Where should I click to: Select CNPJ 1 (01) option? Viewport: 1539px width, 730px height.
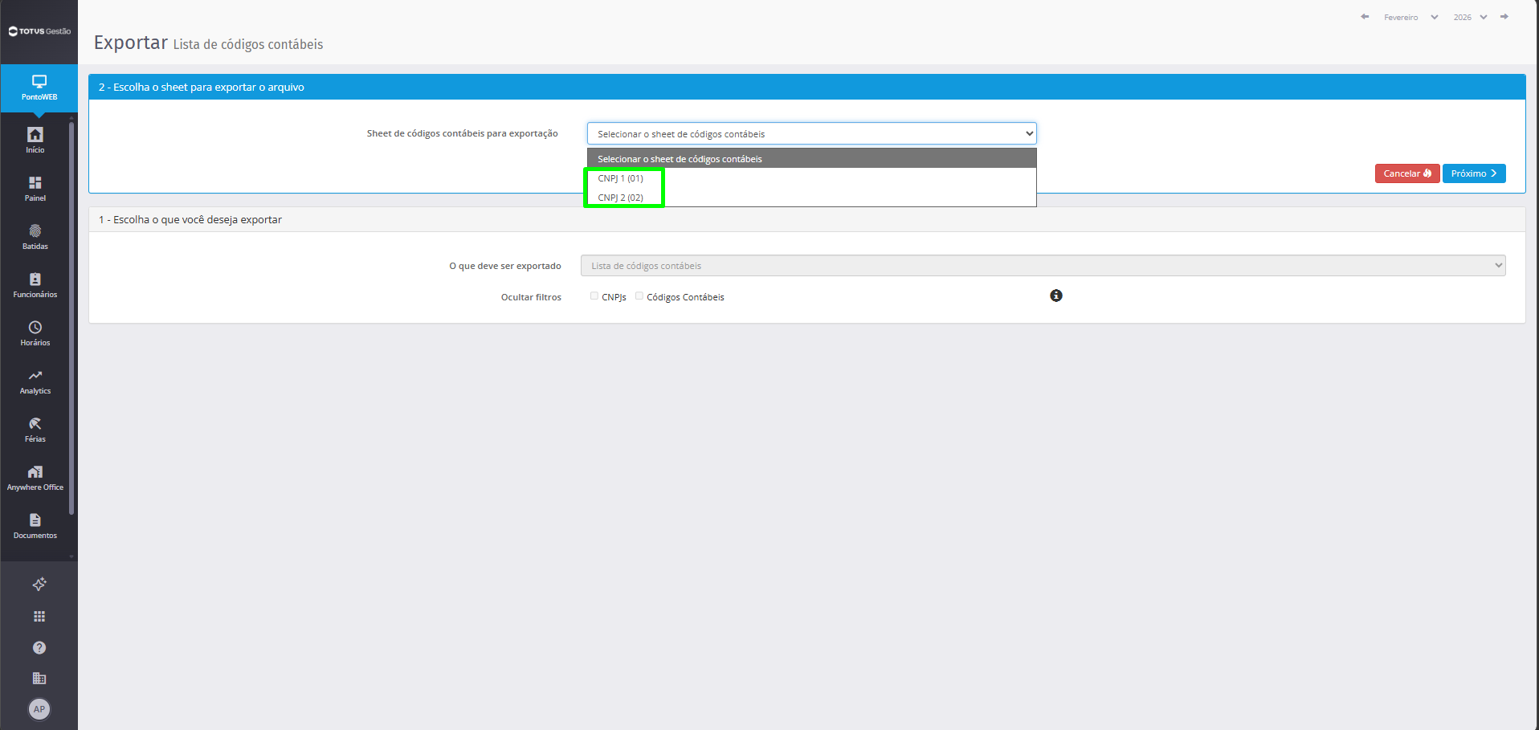[x=811, y=178]
